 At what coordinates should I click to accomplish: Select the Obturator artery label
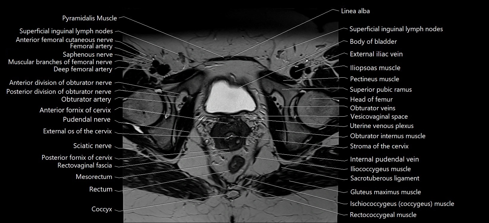pyautogui.click(x=86, y=99)
